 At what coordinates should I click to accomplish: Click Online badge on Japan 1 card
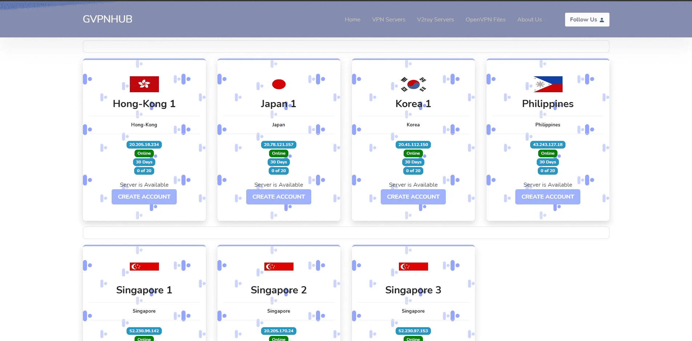(279, 153)
